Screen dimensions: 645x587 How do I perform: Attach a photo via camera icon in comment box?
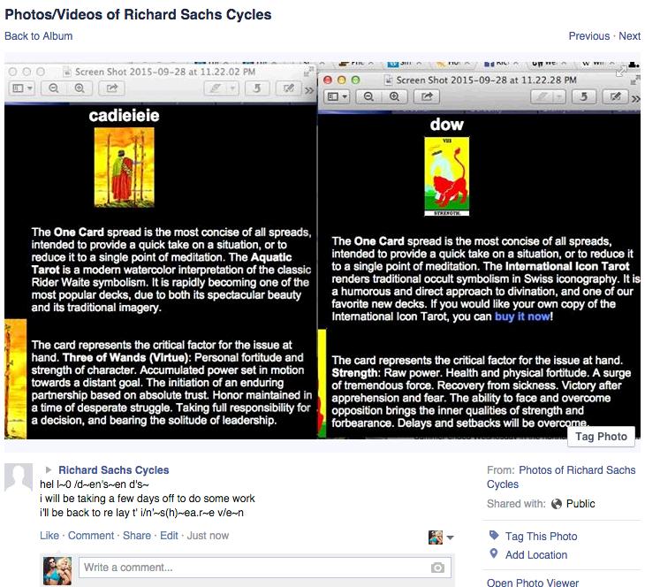coord(437,568)
